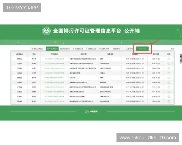Click the 行业类别 column header

110,54
